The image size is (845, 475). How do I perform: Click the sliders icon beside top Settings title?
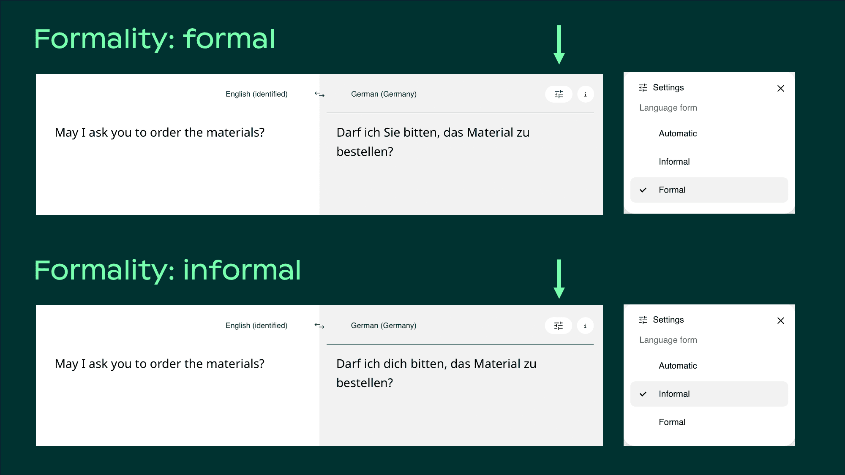pos(643,87)
